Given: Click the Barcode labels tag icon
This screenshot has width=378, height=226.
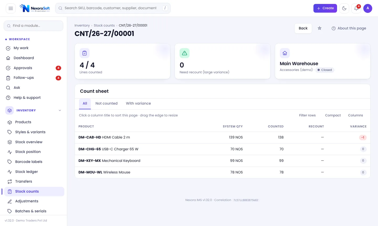Looking at the screenshot, I should click(10, 162).
